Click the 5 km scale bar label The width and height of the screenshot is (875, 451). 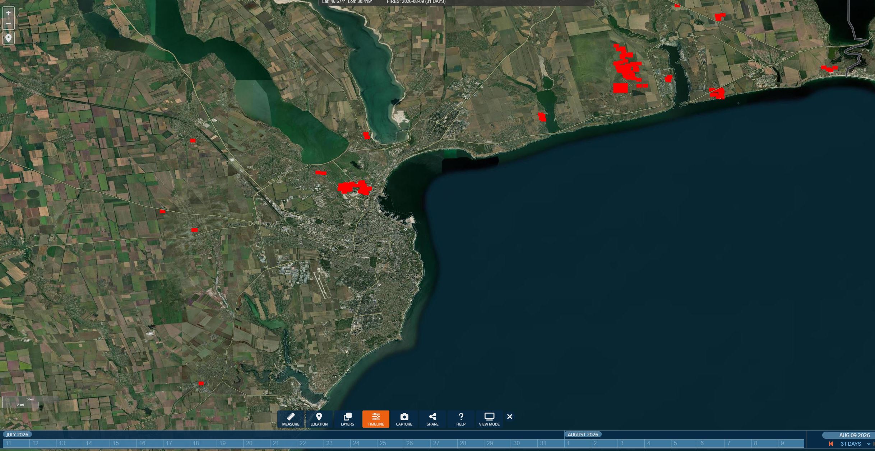click(30, 399)
